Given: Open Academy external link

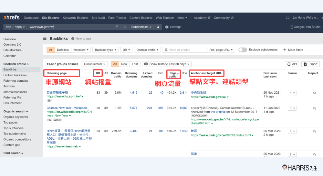Looking at the screenshot, I should click(x=202, y=18).
